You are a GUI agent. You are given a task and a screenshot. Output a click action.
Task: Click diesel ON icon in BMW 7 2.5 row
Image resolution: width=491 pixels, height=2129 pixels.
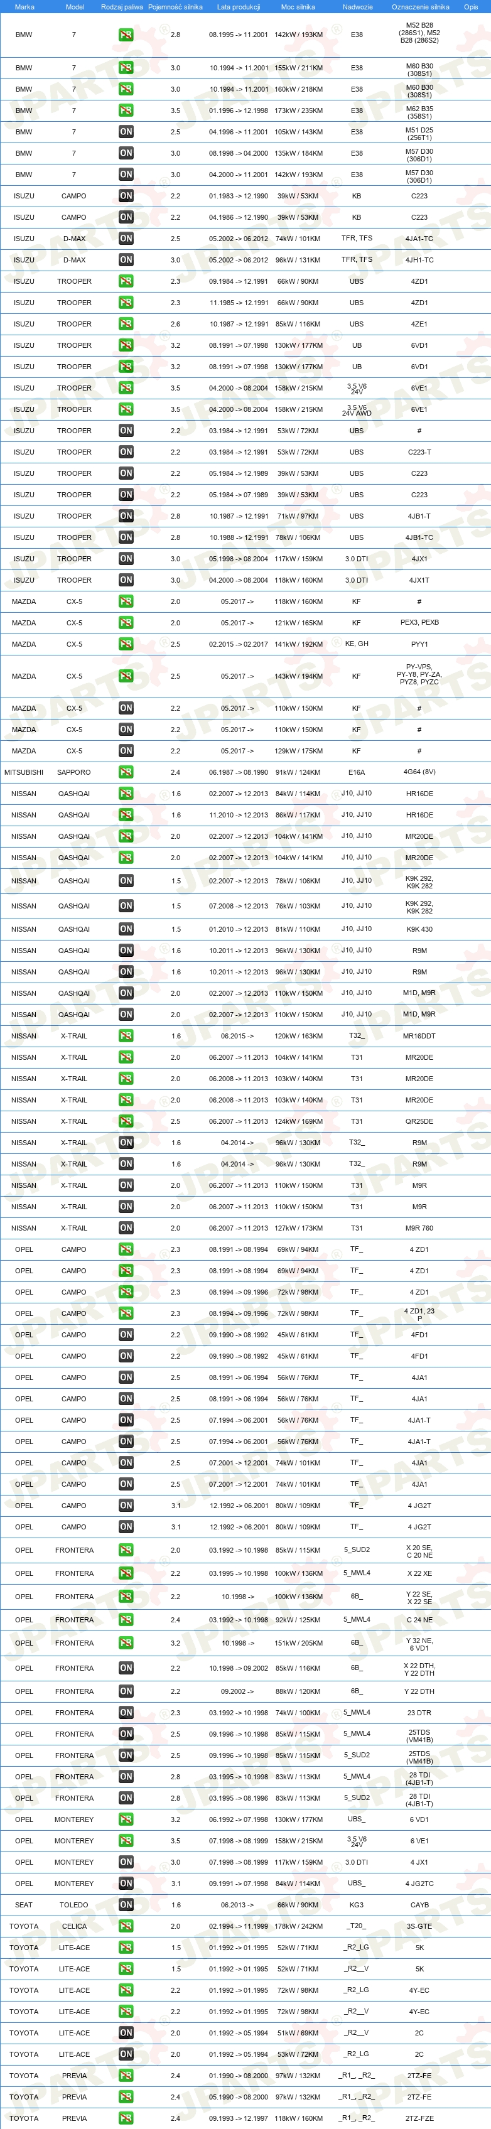[126, 131]
